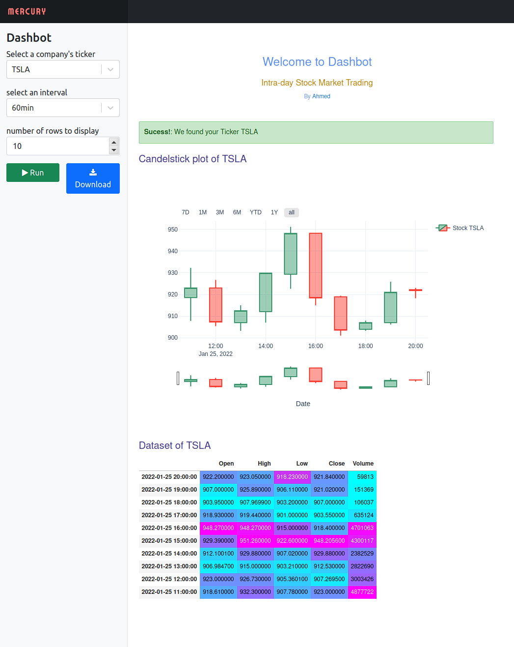Click the Run button

tap(32, 172)
